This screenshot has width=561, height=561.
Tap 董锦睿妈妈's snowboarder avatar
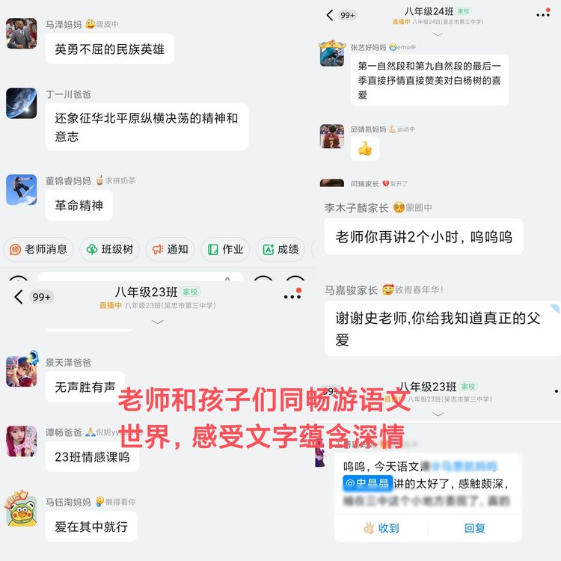click(22, 190)
